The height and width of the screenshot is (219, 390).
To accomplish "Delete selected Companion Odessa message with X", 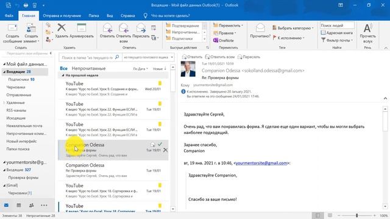I will click(x=165, y=150).
